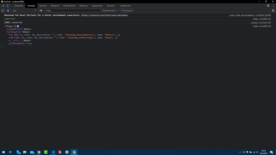Switch to the Lighthouse tab
The image size is (276, 155).
tap(126, 6)
